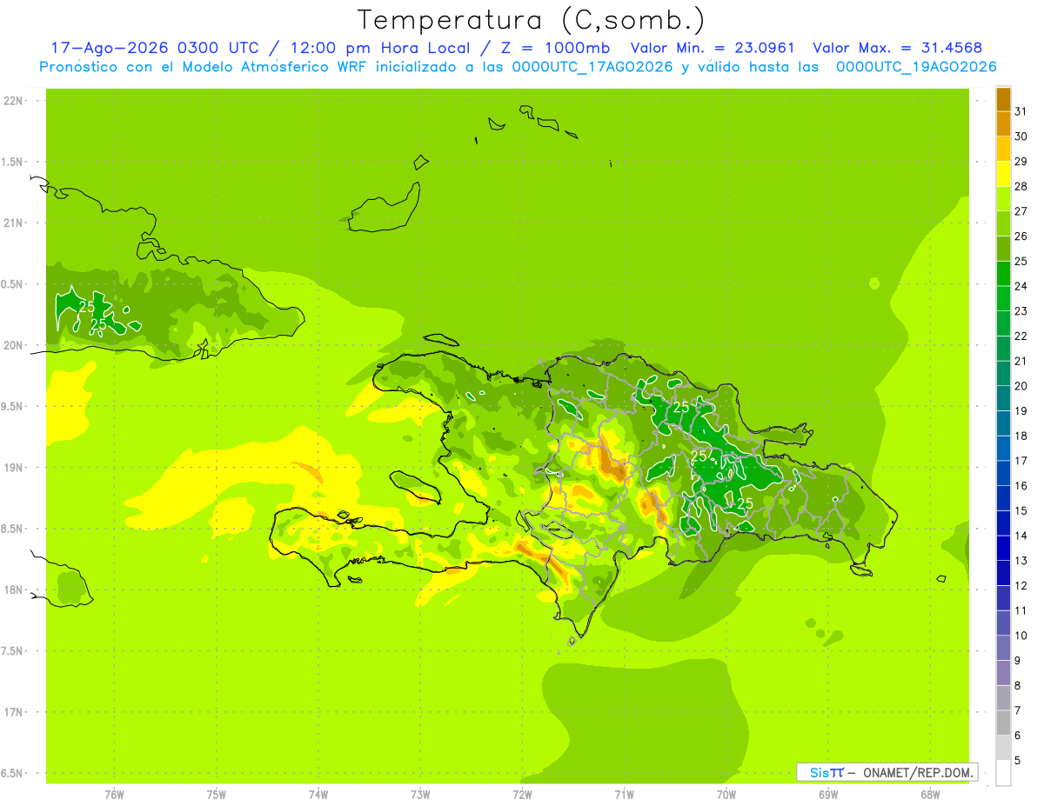This screenshot has width=1044, height=806.
Task: Pick the legend color band between 27 and 28
Action: 1003,199
